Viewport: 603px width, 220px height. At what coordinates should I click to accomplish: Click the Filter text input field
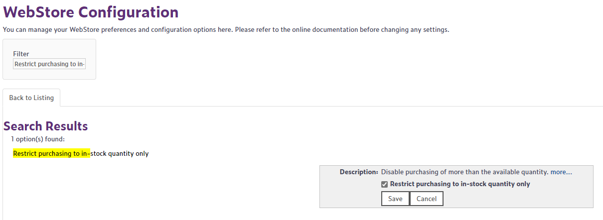(x=49, y=64)
